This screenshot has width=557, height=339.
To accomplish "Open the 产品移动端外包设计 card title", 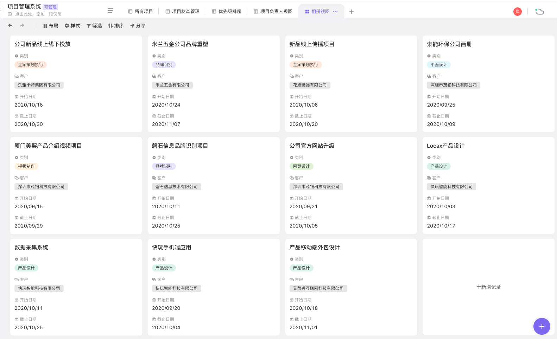I will 315,247.
